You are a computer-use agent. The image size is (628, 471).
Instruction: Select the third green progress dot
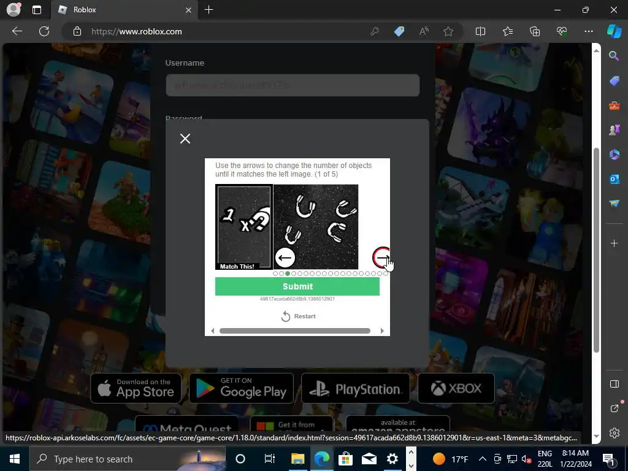(288, 274)
